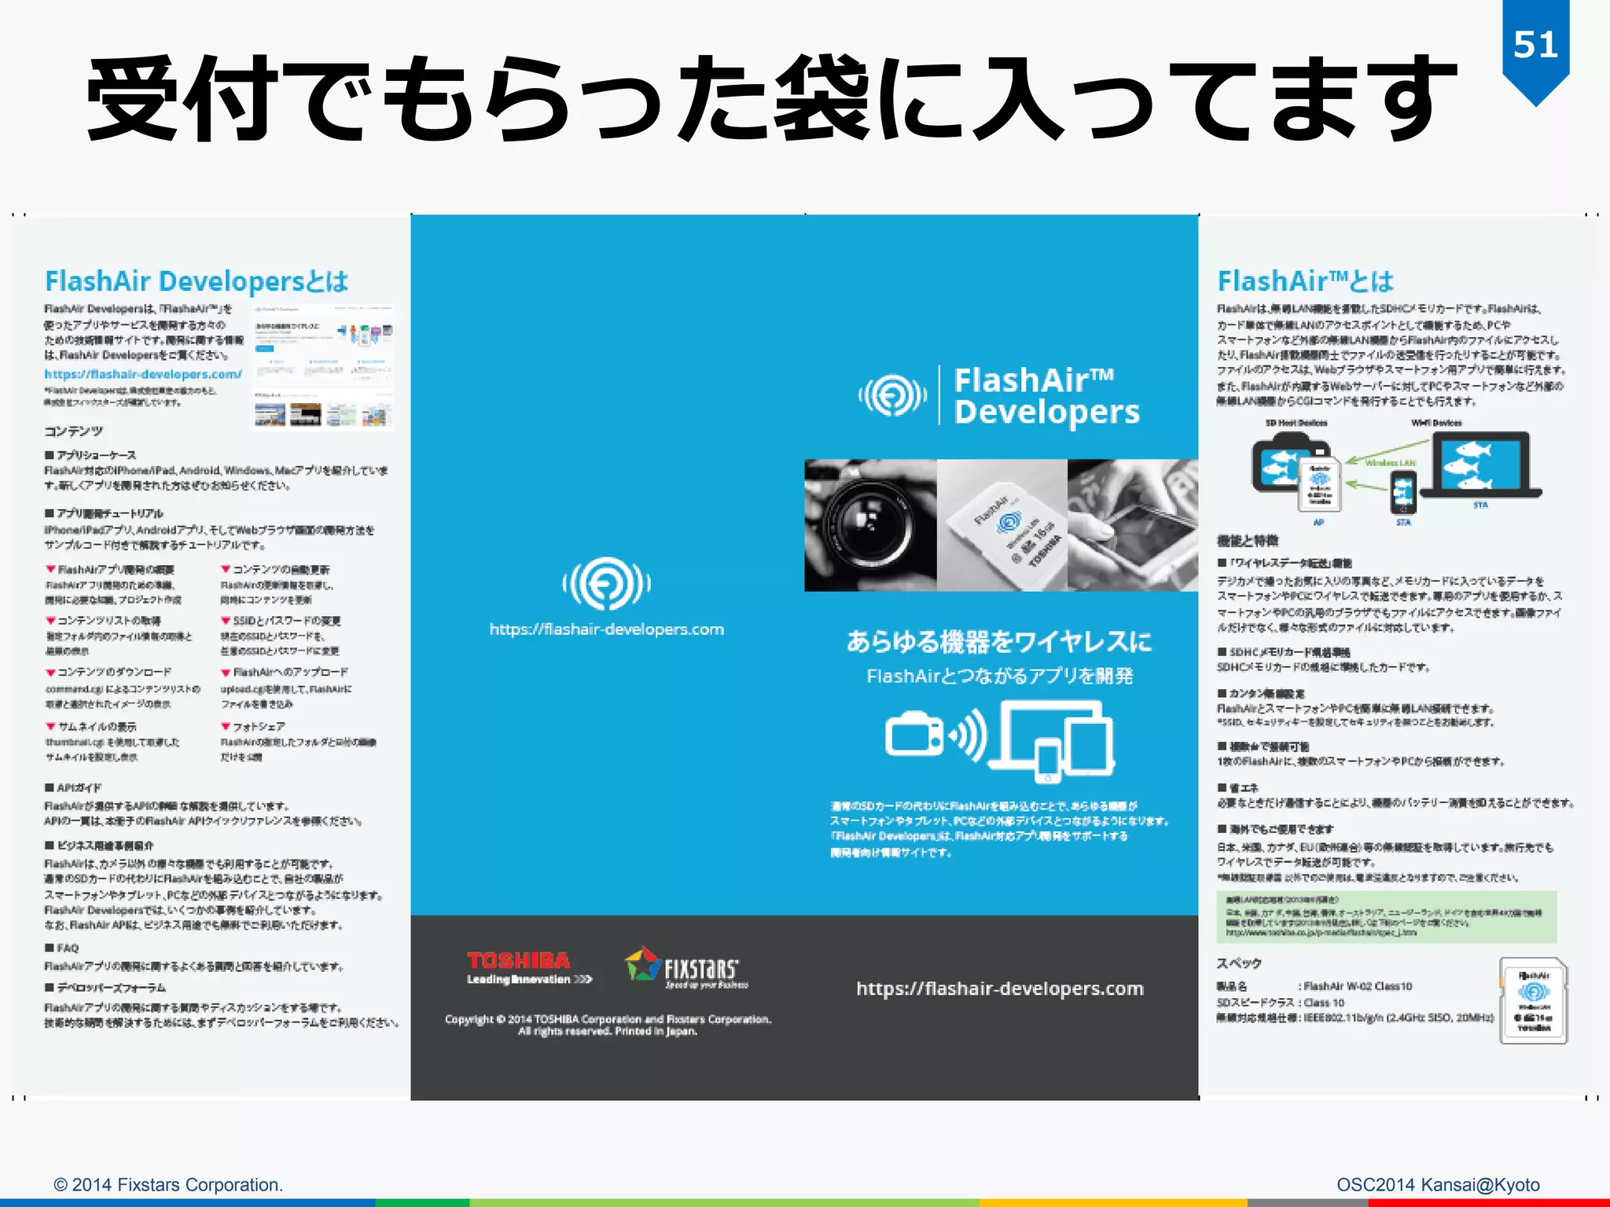The height and width of the screenshot is (1207, 1610).
Task: Click the デベロッパーズフォーラム bullet heading
Action: pyautogui.click(x=105, y=988)
